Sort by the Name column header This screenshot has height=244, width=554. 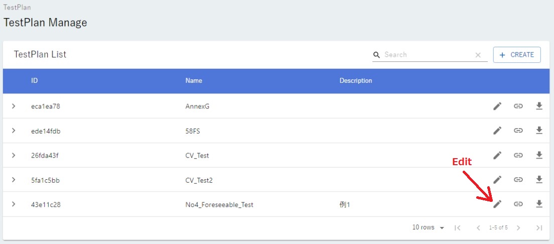pos(194,80)
